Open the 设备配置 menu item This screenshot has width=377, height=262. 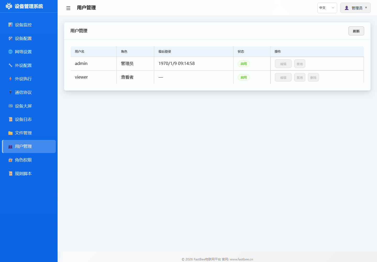coord(29,38)
